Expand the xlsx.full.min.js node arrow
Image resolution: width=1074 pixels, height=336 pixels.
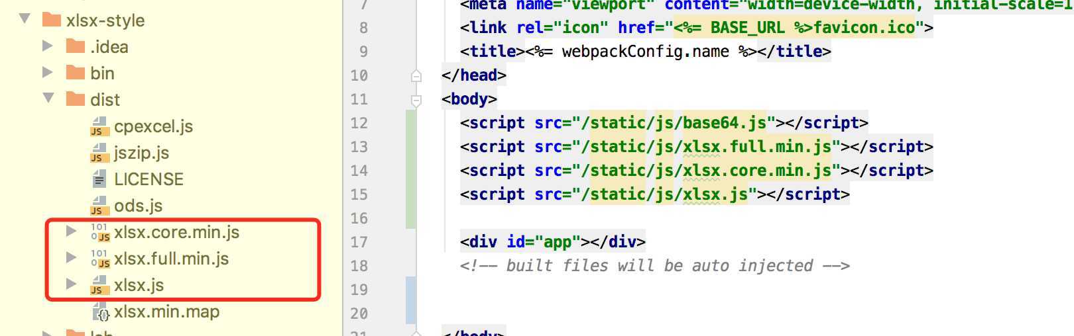[x=72, y=257]
